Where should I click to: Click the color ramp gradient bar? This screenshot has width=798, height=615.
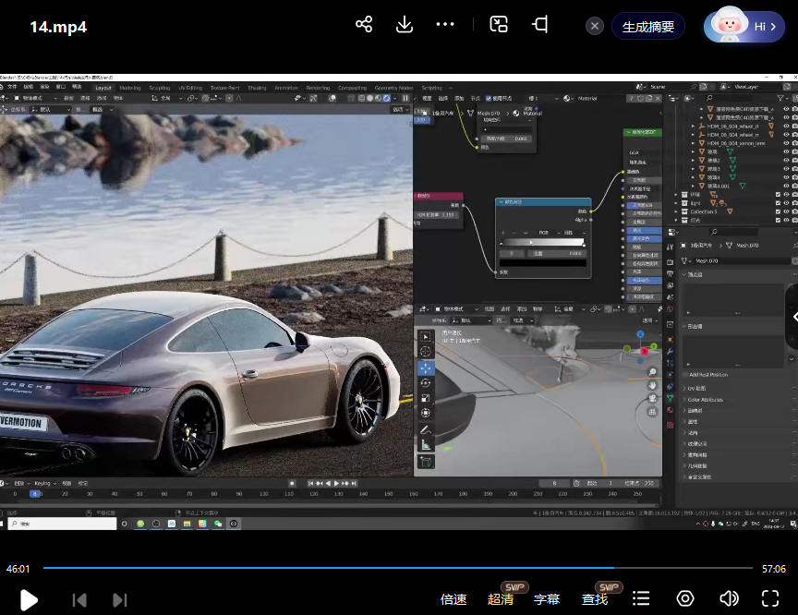543,242
